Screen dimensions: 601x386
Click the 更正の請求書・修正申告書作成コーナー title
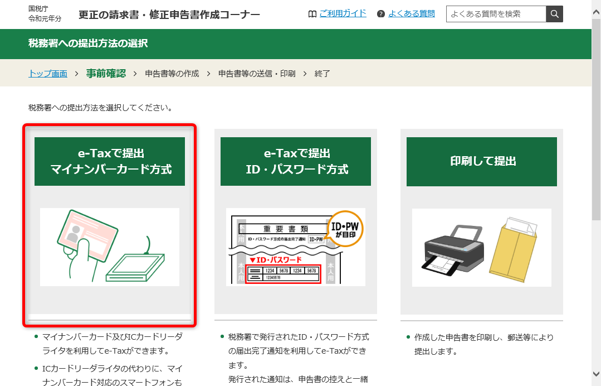(169, 15)
